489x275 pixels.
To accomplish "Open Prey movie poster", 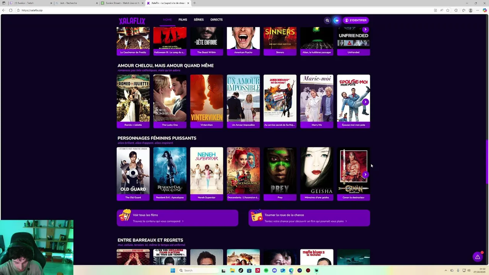I will (x=280, y=171).
